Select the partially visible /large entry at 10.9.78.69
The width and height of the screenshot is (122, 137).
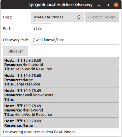point(61,123)
